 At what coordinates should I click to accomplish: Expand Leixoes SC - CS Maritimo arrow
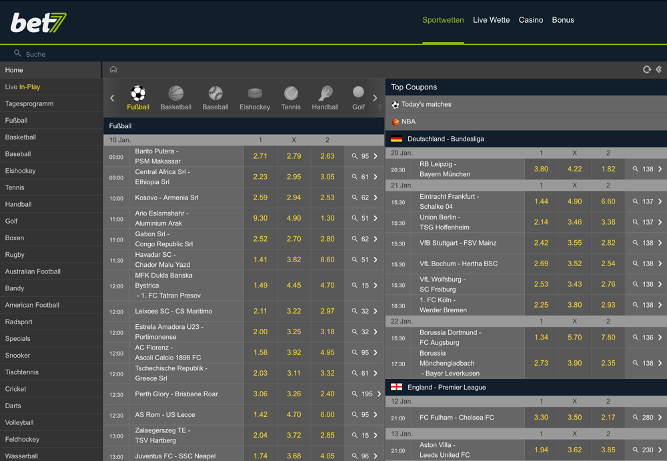[x=376, y=311]
